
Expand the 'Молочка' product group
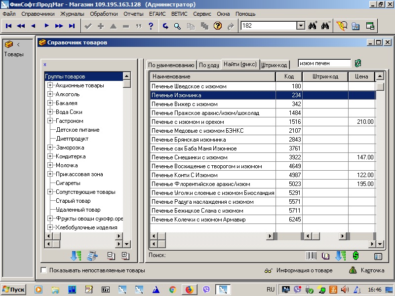tap(50, 165)
